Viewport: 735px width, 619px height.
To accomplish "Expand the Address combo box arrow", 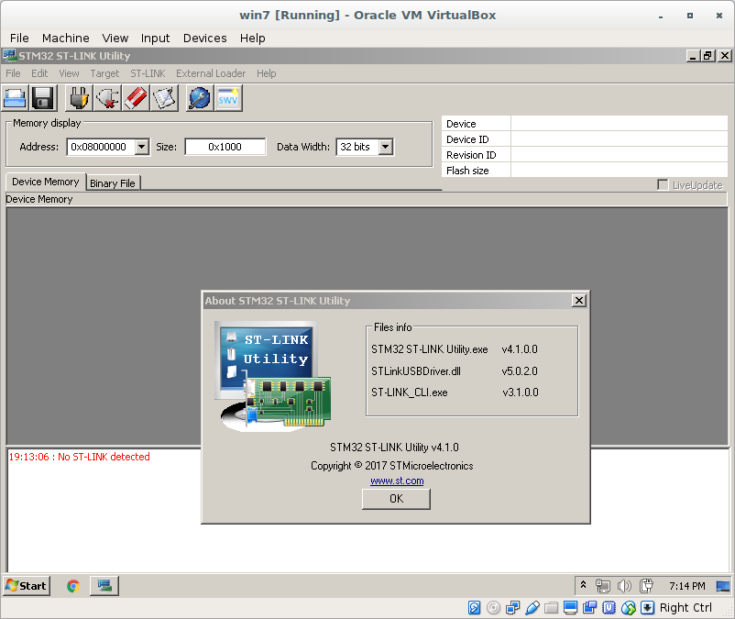I will (x=141, y=147).
